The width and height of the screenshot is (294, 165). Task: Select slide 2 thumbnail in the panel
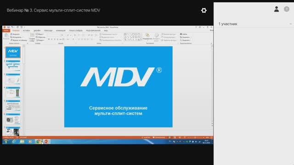(x=13, y=66)
